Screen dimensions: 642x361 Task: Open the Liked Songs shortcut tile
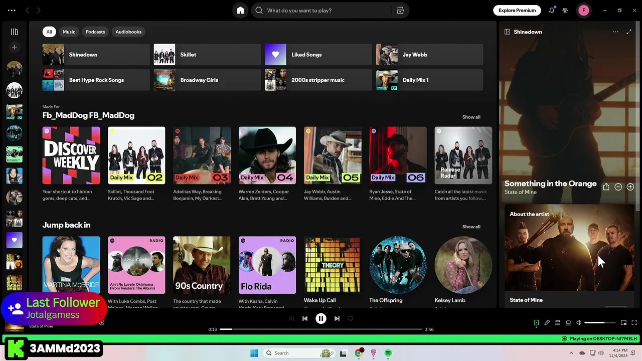point(318,55)
